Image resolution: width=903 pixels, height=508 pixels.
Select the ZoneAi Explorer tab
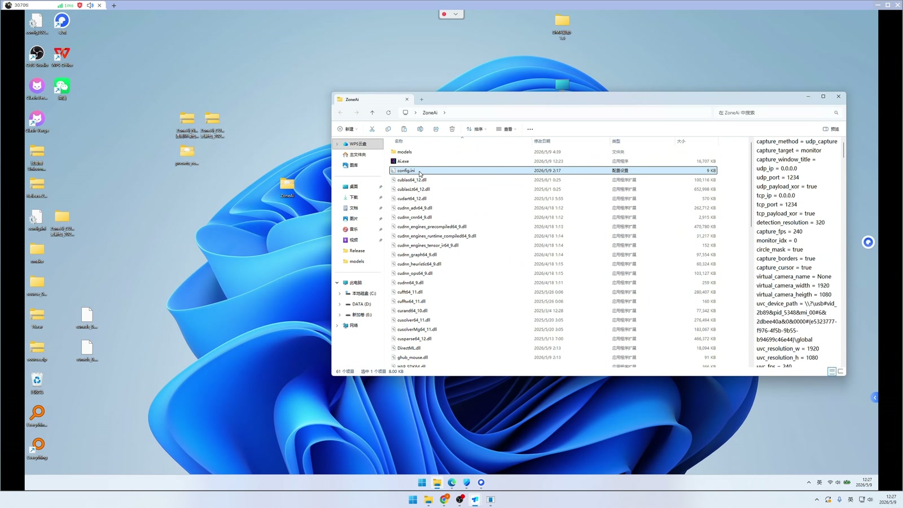[372, 99]
